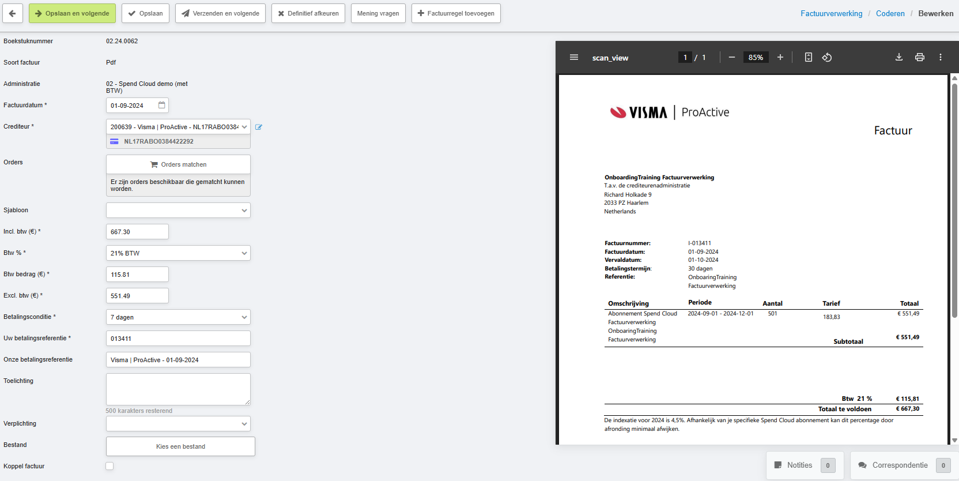The width and height of the screenshot is (959, 481).
Task: Click Totaal te voldoen € 667,30 in PDF
Action: [x=869, y=409]
